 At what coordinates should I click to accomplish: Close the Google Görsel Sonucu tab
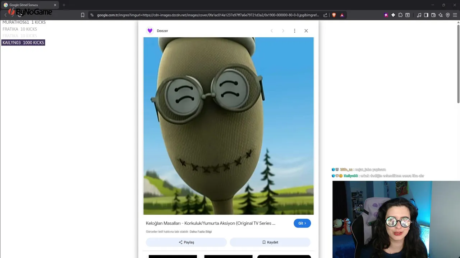55,5
